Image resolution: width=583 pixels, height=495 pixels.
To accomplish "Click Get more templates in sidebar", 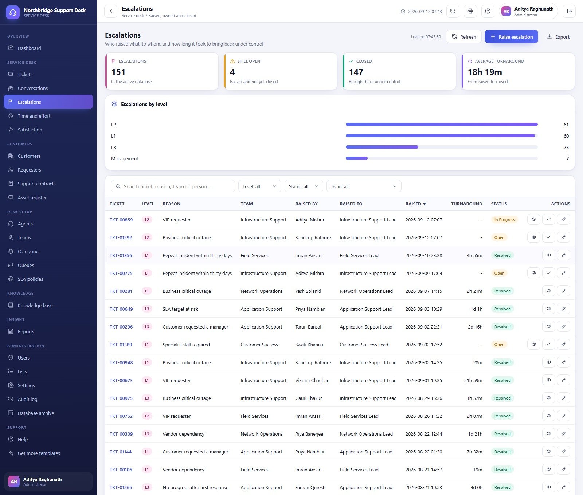I will pos(48,453).
